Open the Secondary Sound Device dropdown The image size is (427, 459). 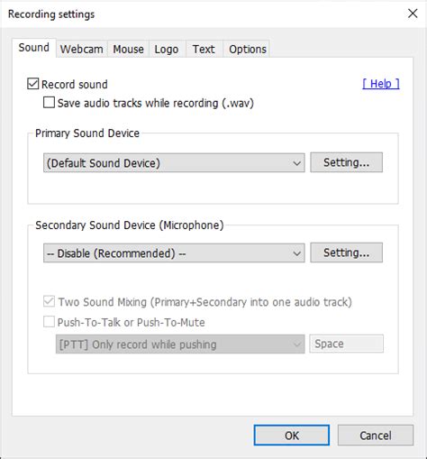click(174, 253)
